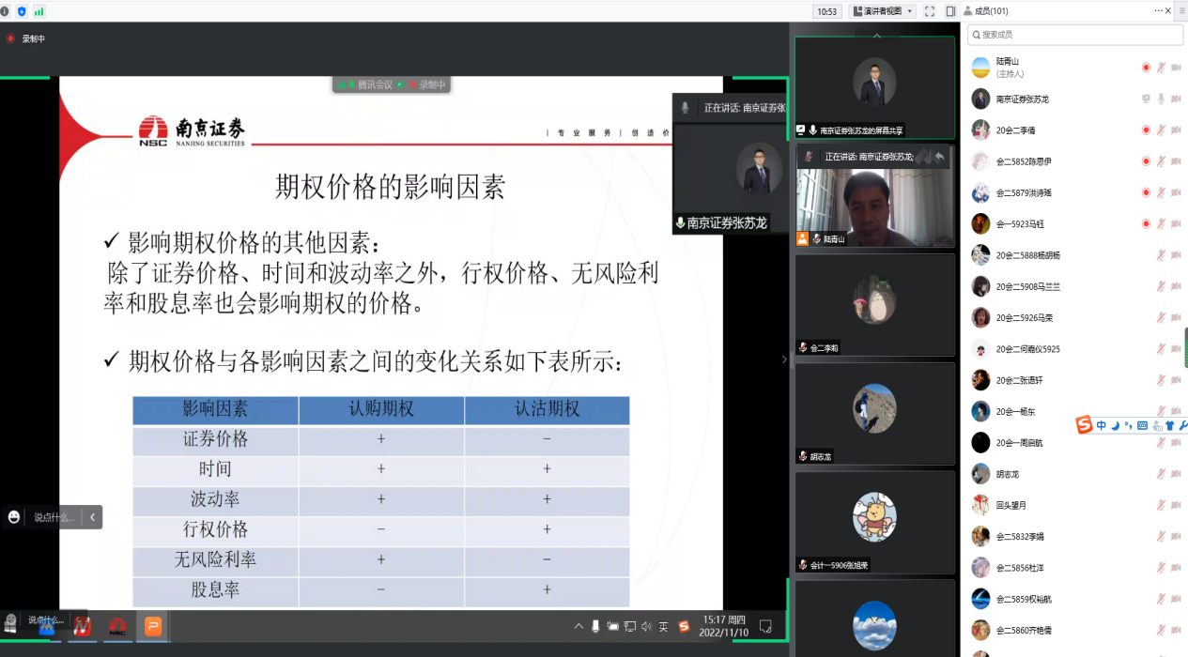Toggle camera for member 会二5852陈思伊

(1176, 161)
